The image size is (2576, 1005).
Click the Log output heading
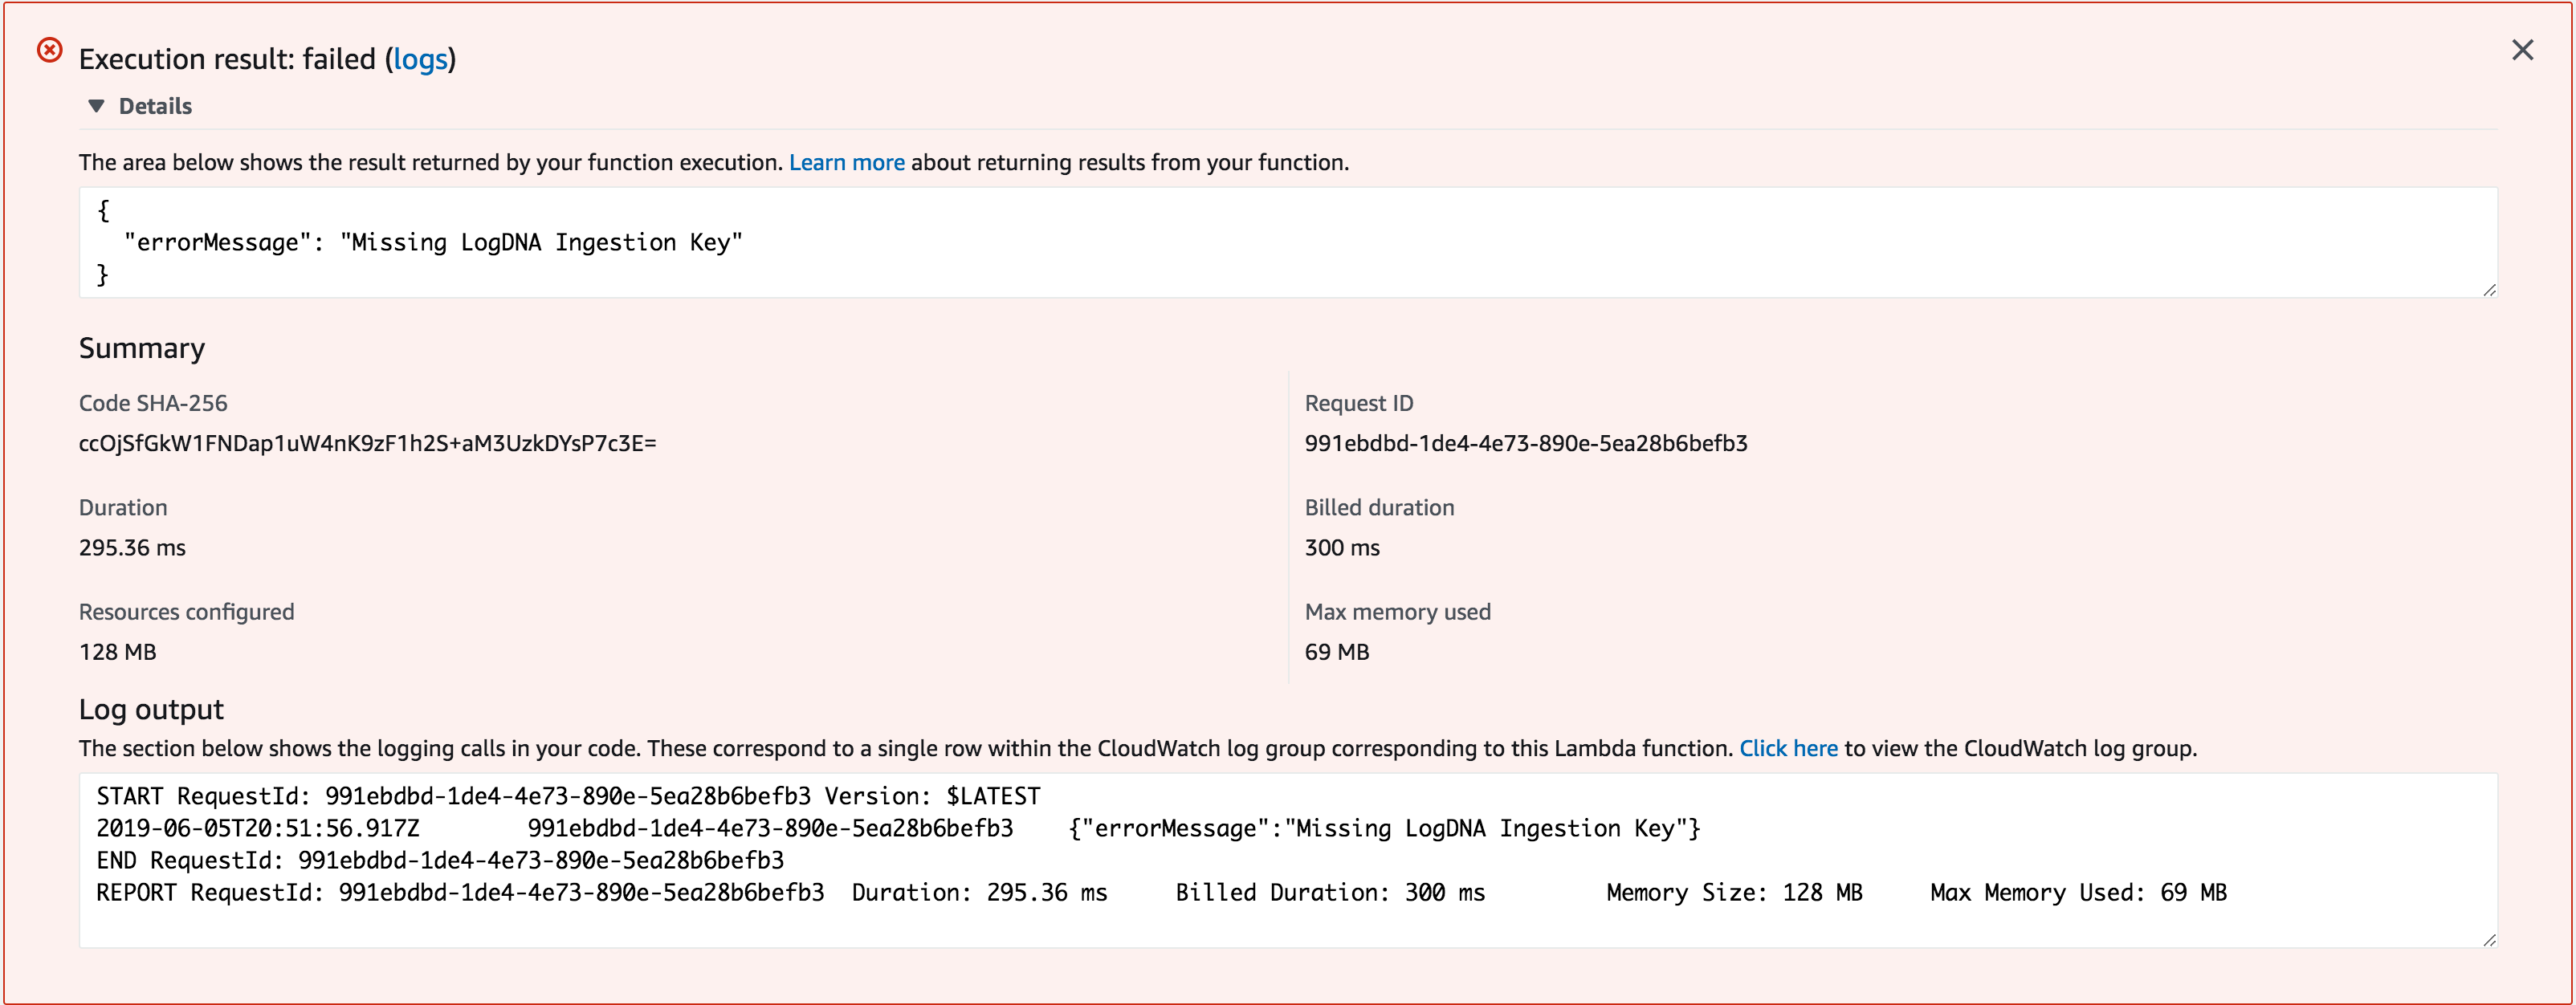[151, 709]
